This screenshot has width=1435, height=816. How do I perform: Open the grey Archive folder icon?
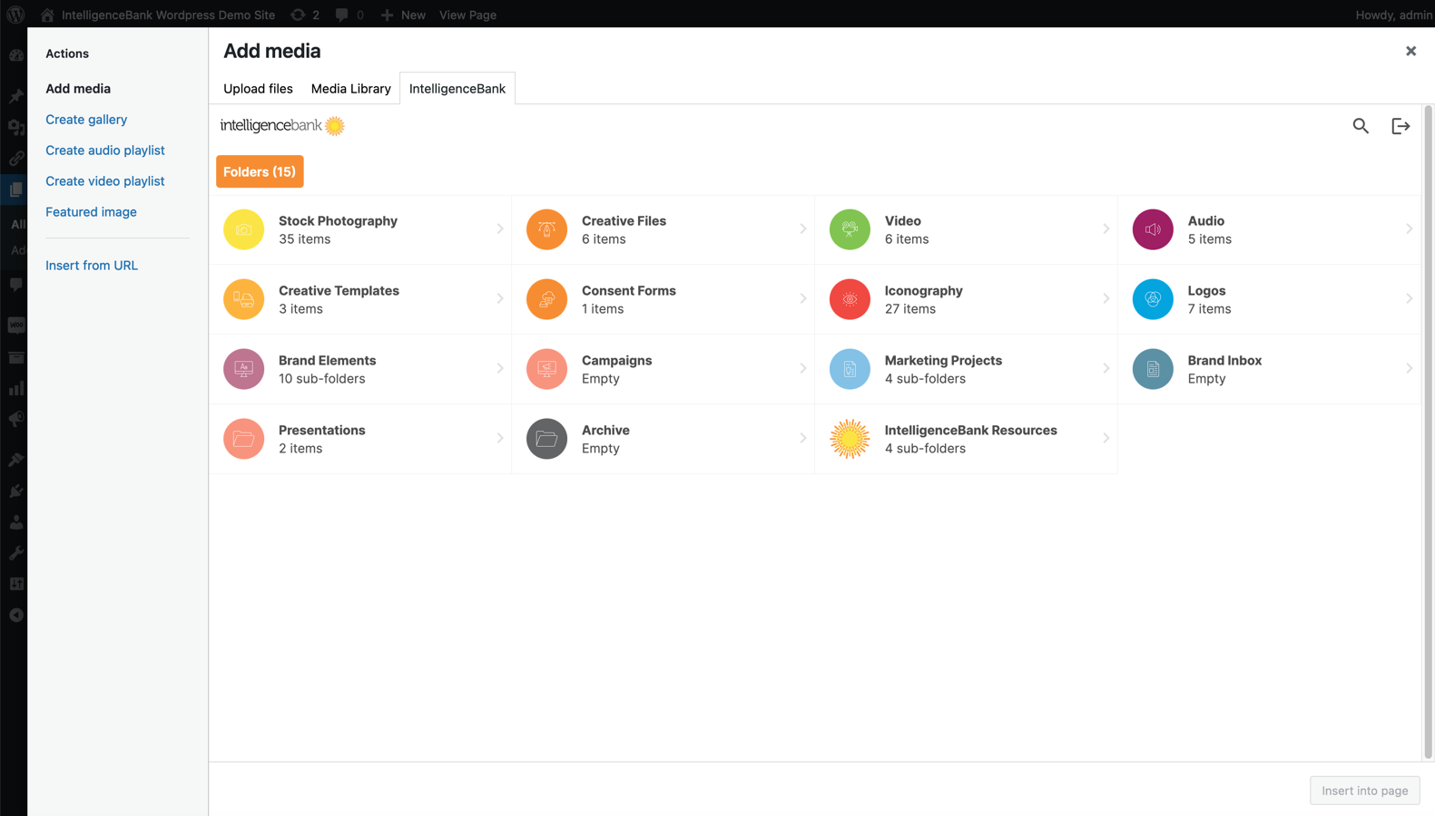click(x=546, y=439)
